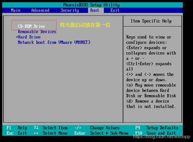Open the Main menu tab
The height and width of the screenshot is (142, 193).
click(15, 10)
